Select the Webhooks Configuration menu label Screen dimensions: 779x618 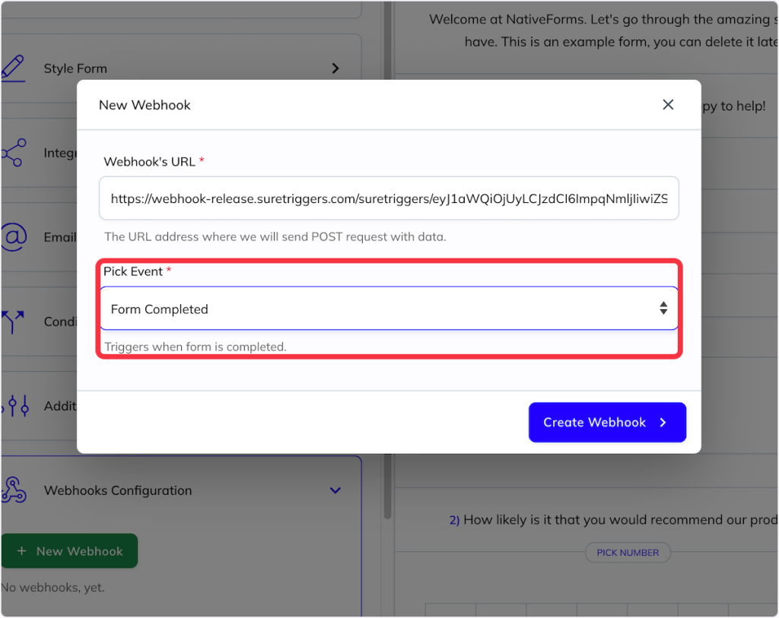[118, 490]
